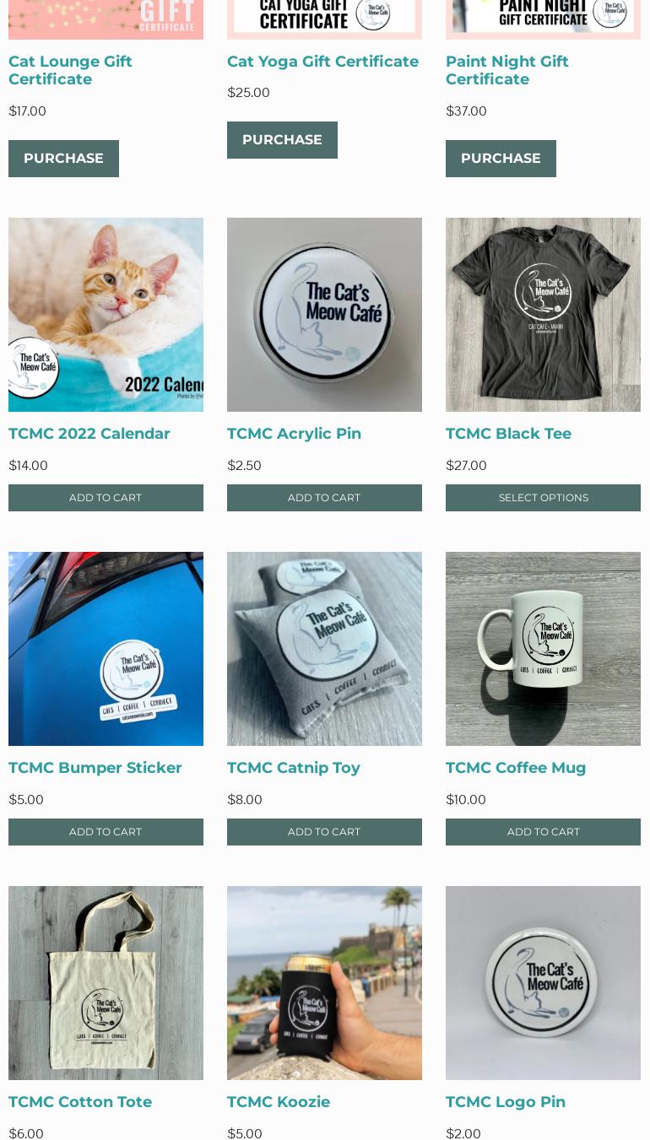The width and height of the screenshot is (650, 1140).
Task: Add TCMC 2022 Calendar to cart
Action: coord(106,498)
